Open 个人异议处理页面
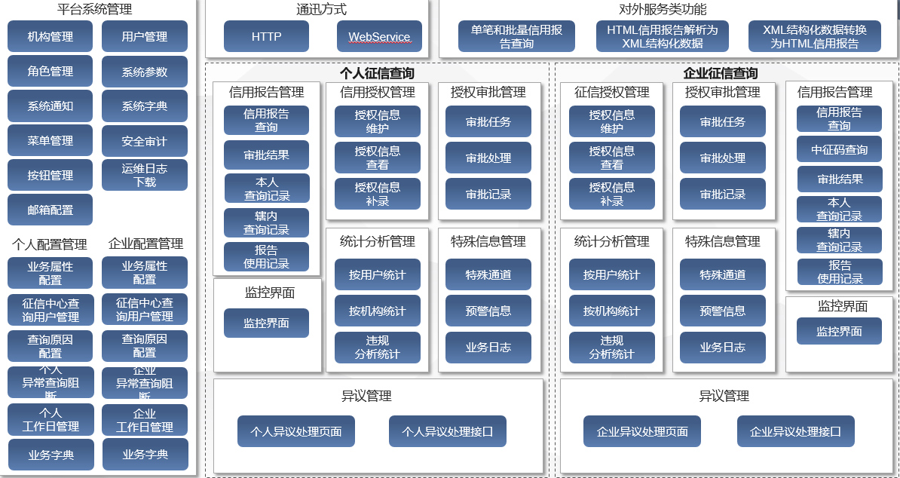900x478 pixels. (296, 431)
